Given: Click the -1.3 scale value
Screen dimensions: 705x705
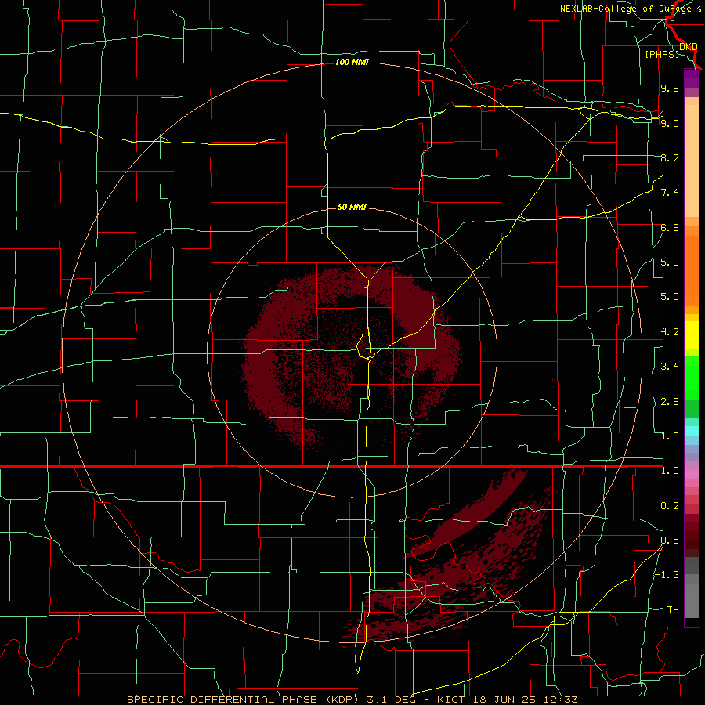Looking at the screenshot, I should 667,575.
